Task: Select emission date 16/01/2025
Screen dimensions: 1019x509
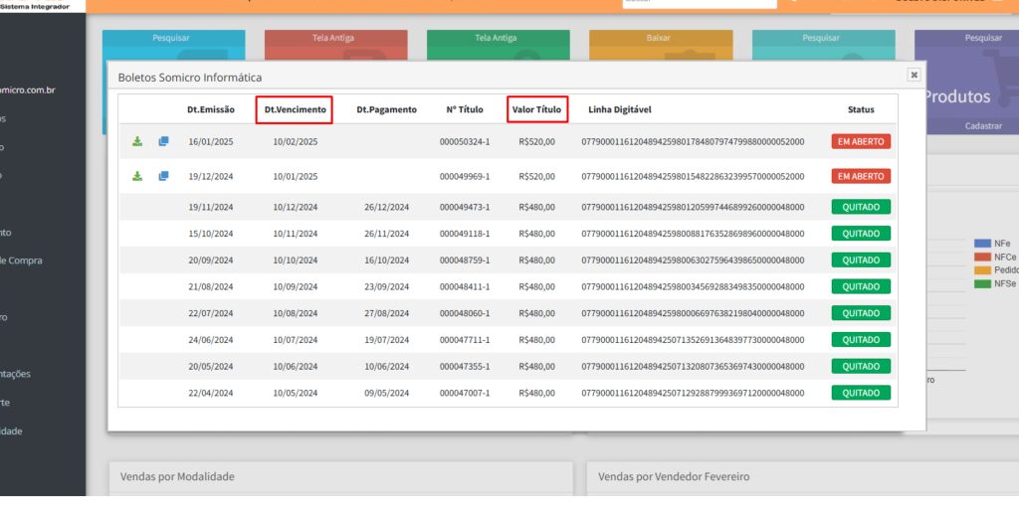Action: (x=211, y=141)
